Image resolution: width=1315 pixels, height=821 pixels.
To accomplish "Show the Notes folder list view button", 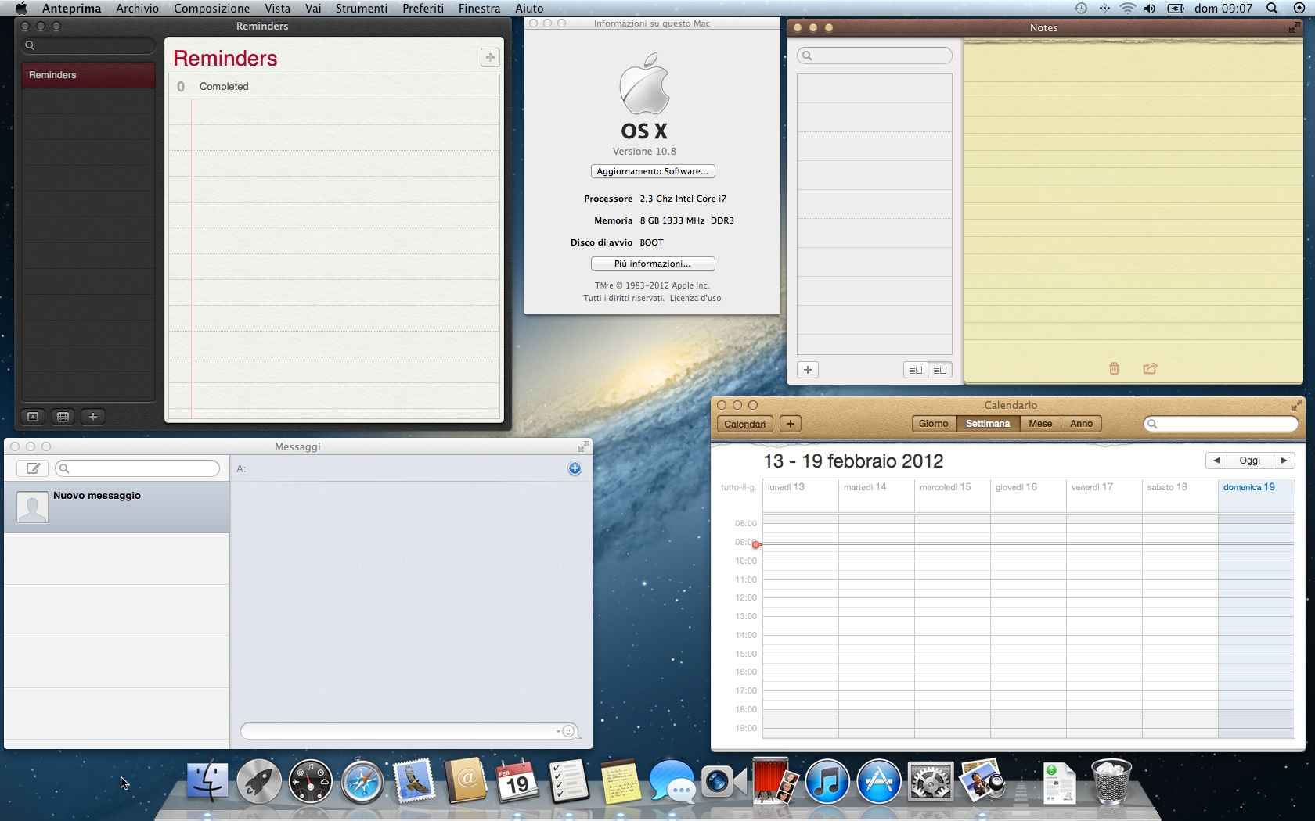I will point(940,370).
